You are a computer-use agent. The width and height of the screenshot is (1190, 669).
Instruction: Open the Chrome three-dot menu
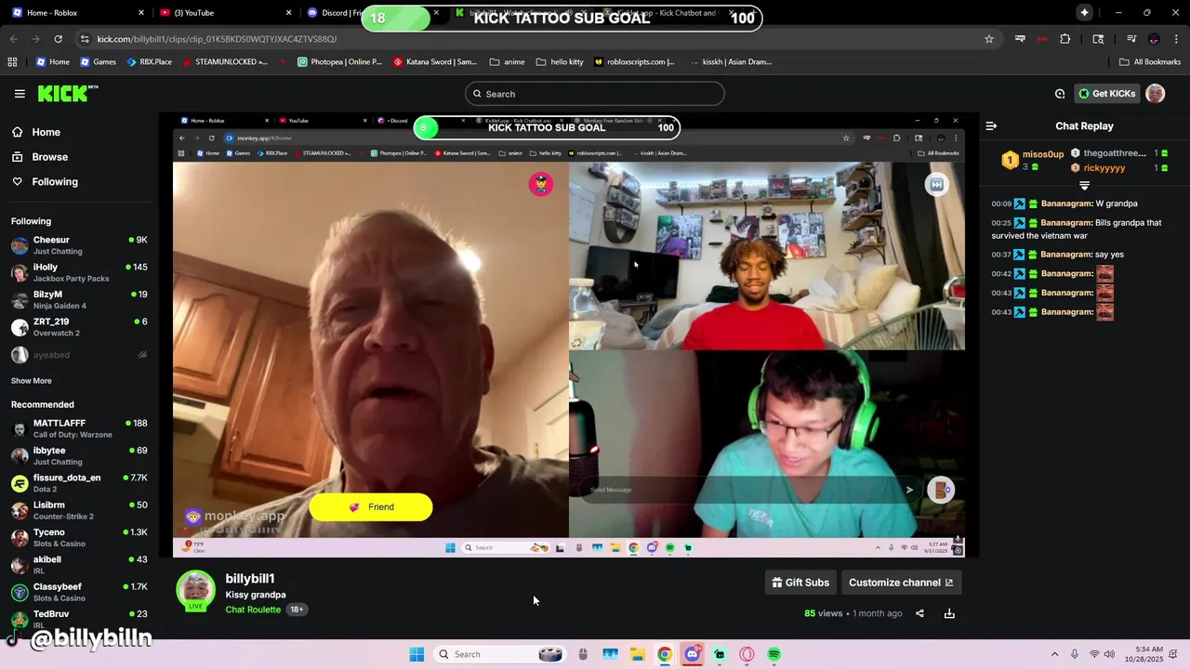1177,39
